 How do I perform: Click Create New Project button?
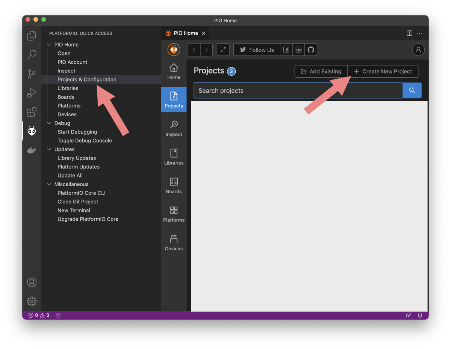pos(383,71)
